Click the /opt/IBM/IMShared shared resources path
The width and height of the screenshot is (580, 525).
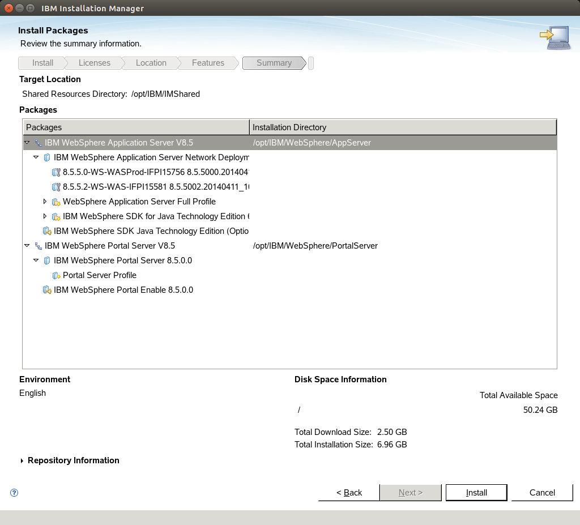coord(165,94)
